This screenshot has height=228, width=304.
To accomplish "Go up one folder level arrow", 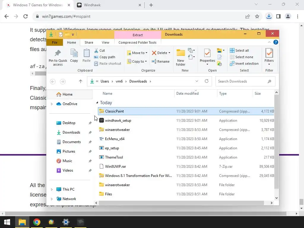I will [80, 81].
